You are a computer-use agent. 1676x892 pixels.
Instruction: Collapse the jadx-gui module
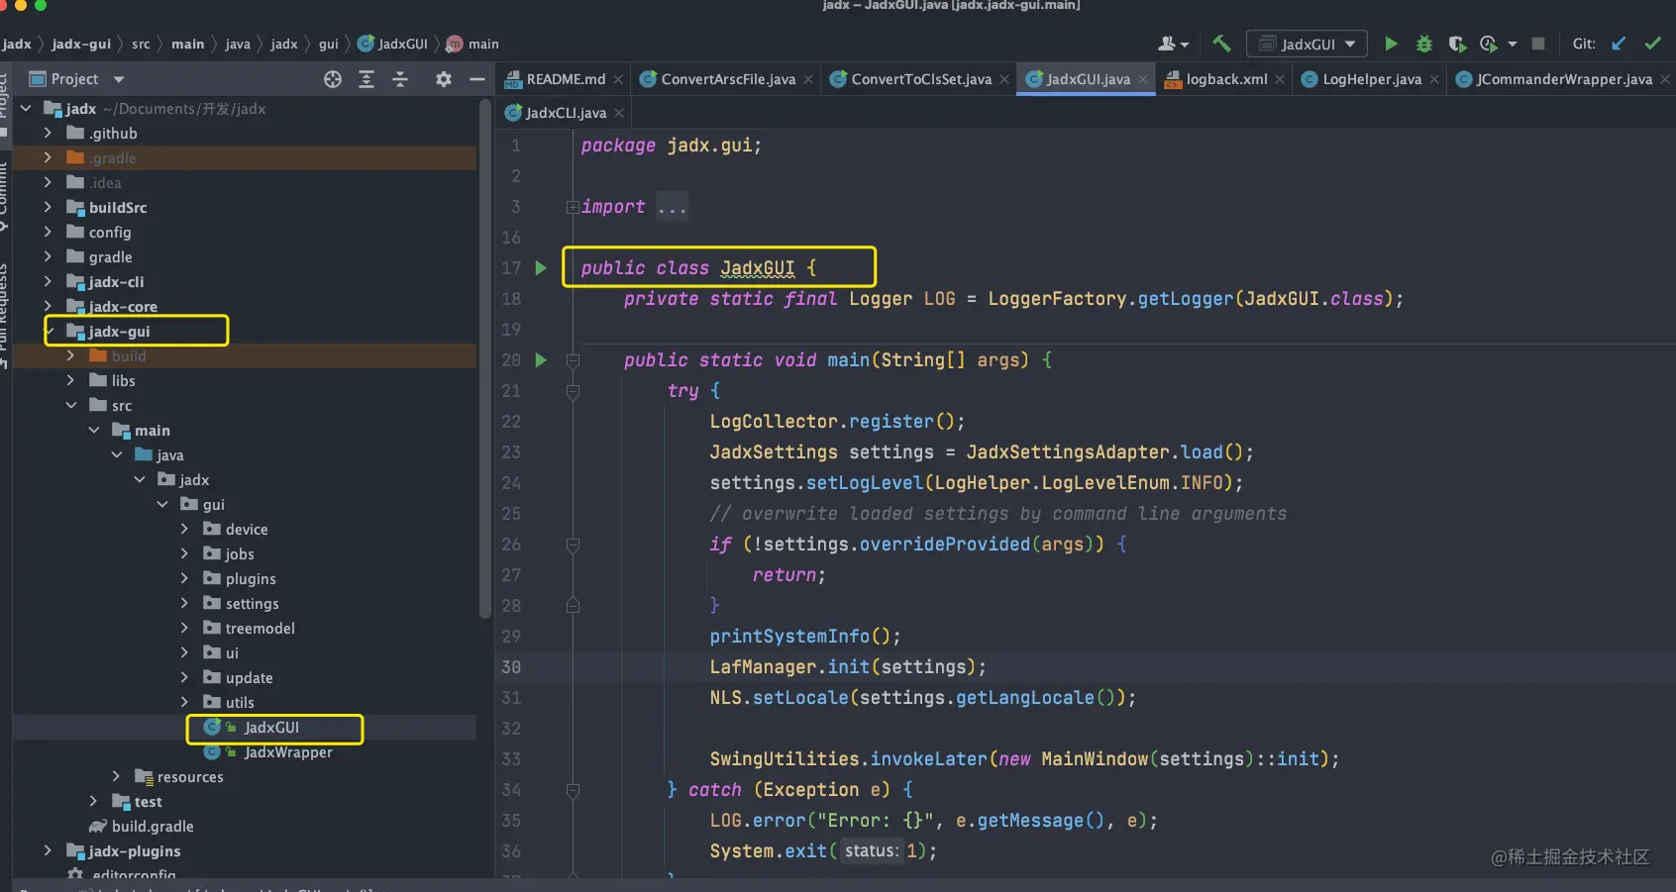[x=50, y=331]
